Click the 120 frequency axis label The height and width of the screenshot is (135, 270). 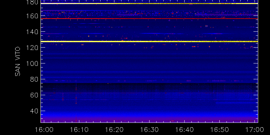coord(32,48)
